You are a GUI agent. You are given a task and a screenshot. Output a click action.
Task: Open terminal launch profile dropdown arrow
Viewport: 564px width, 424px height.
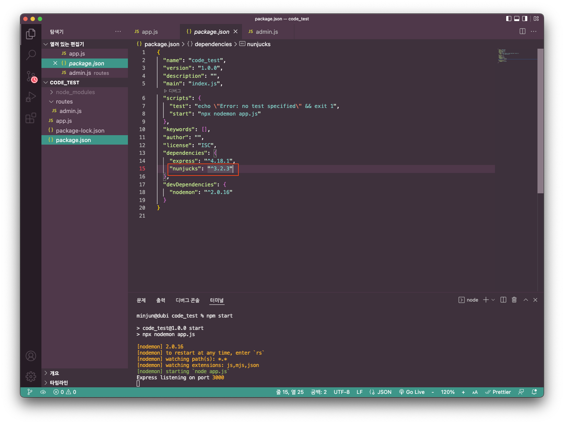[493, 300]
